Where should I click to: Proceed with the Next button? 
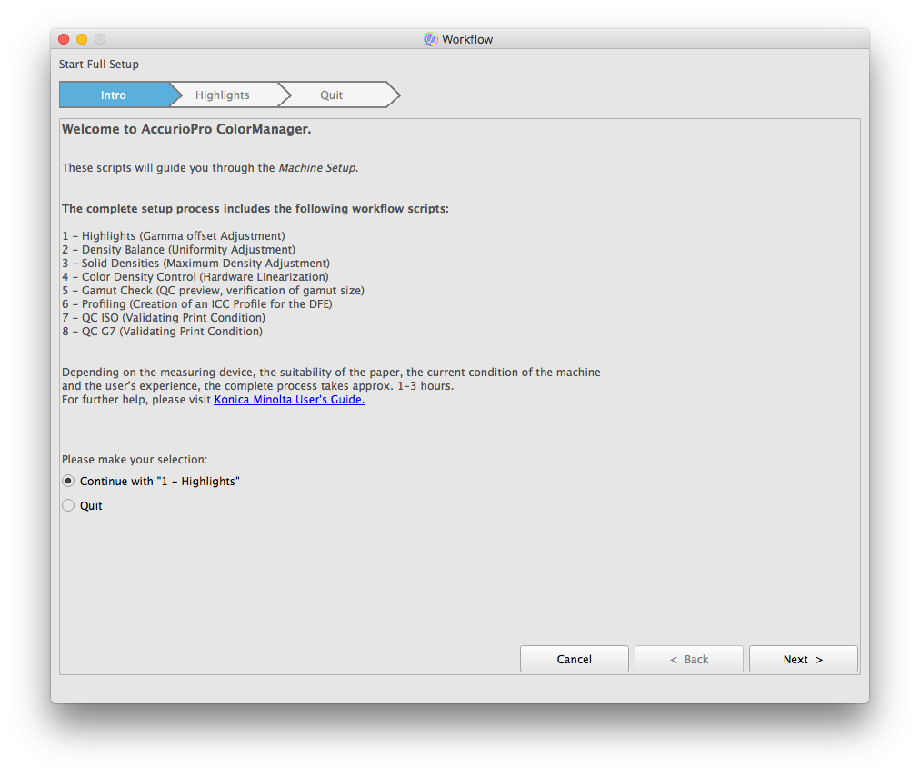[803, 660]
